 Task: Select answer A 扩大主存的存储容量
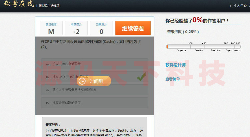coord(95,64)
